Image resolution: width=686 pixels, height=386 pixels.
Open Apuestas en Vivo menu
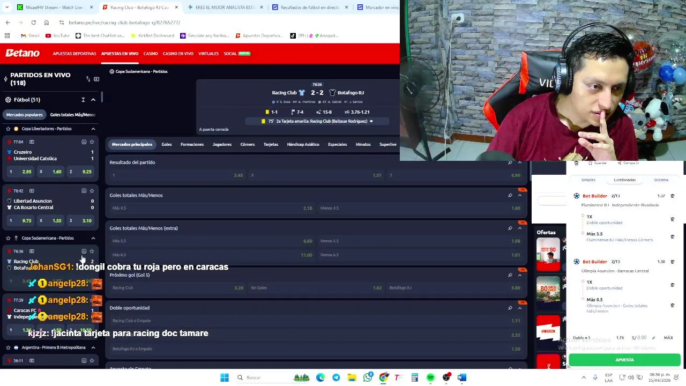(x=120, y=54)
